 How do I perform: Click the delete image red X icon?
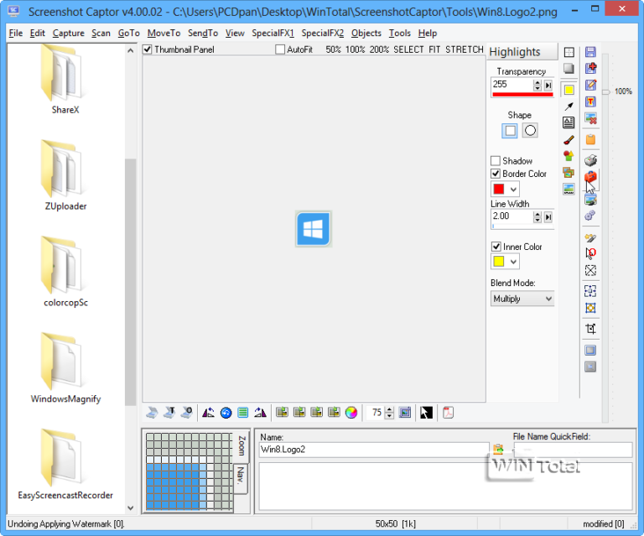pyautogui.click(x=590, y=119)
